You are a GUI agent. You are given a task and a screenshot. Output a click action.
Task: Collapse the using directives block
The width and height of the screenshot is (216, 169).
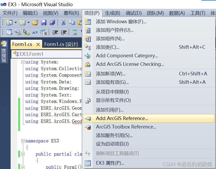[23, 62]
